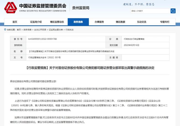Viewport: 180px width, 126px height.
Task: Click document number 行政监管措施决定书〔2022〕001号
Action: (44, 57)
